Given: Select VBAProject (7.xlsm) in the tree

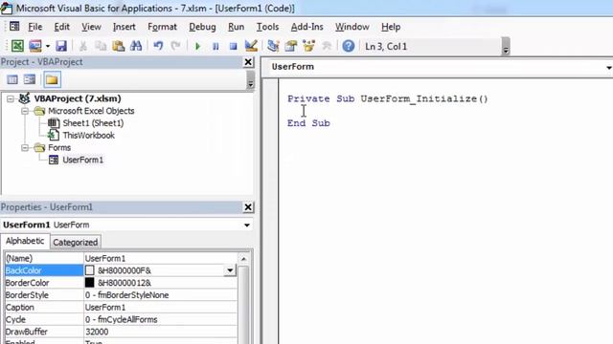Looking at the screenshot, I should point(77,98).
